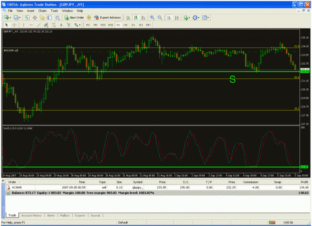The width and height of the screenshot is (312, 226).
Task: Click the New Order button
Action: coord(74,17)
